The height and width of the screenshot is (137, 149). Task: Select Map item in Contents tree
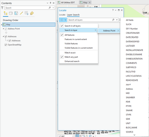[29, 25]
